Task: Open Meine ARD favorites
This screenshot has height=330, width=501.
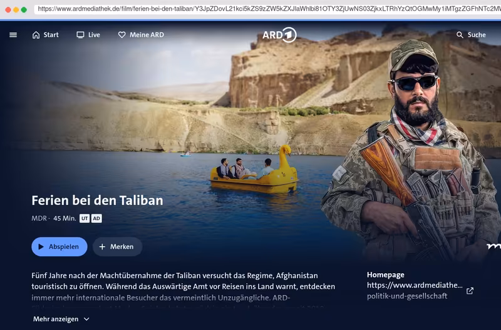Action: [141, 35]
